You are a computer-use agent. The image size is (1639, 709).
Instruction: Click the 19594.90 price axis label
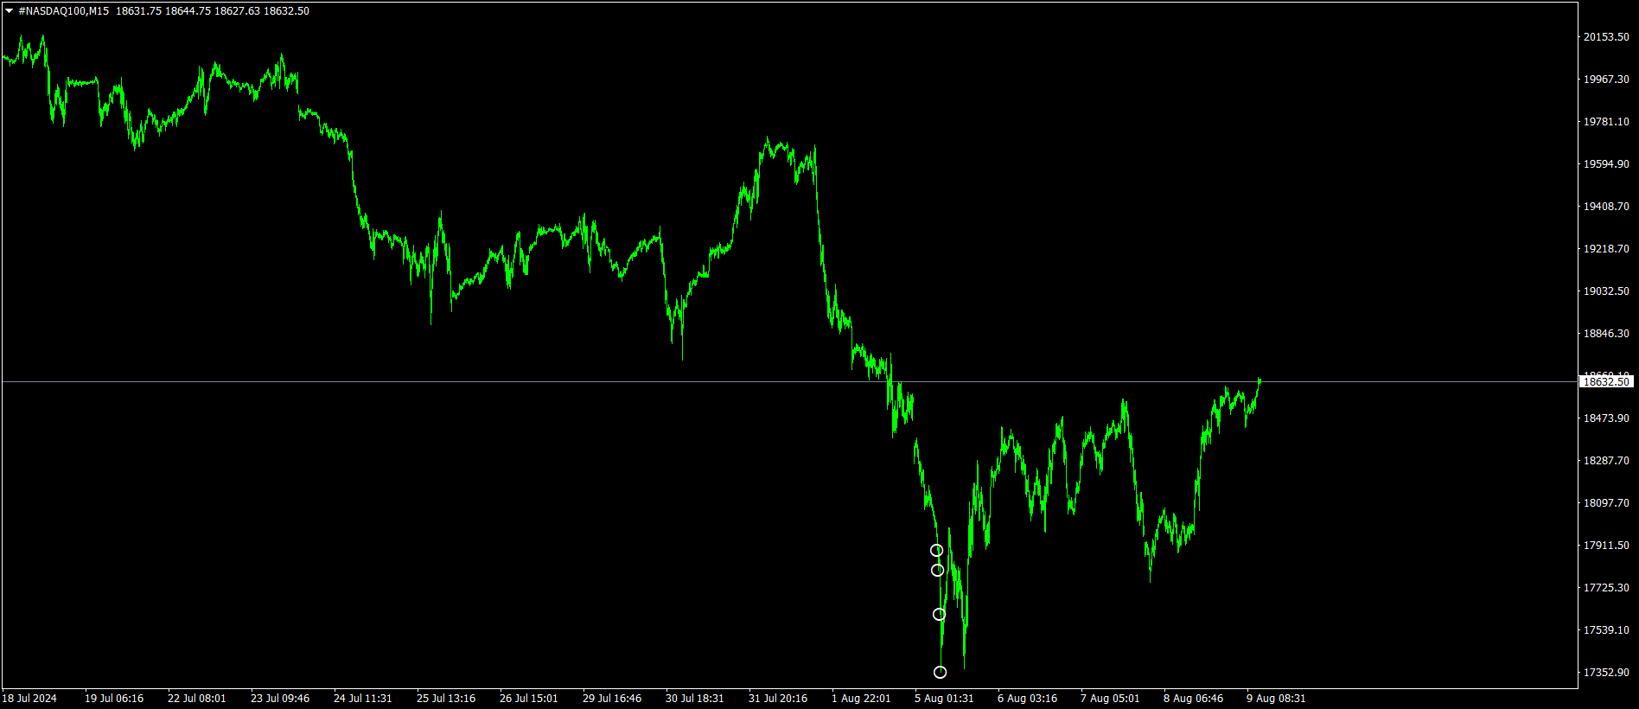pos(1605,164)
